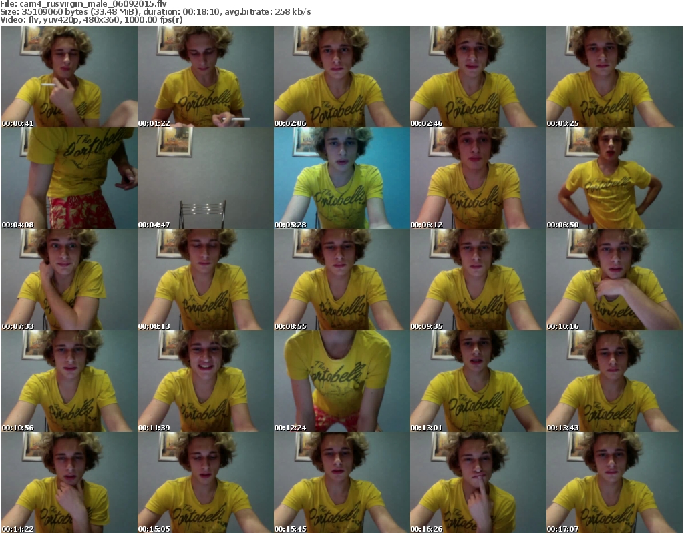Open the thumbnail stamped 00:13:43
The image size is (684, 533).
615,381
